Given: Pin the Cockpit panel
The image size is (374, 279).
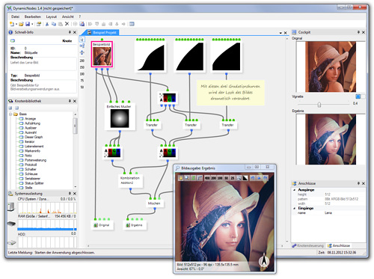Looking at the screenshot, I should (x=358, y=32).
